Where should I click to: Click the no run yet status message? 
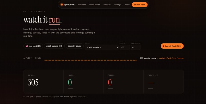click(55, 97)
